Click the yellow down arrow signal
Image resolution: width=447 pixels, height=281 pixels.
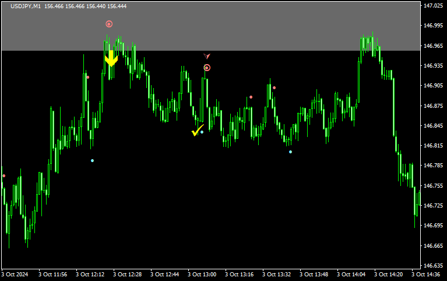111,58
